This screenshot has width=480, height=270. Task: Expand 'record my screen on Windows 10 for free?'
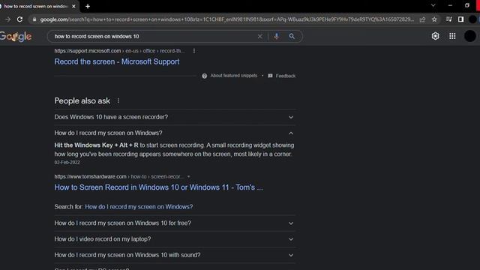175,223
